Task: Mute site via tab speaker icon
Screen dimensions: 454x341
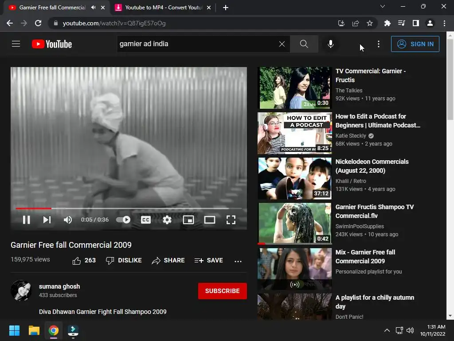Action: (93, 8)
